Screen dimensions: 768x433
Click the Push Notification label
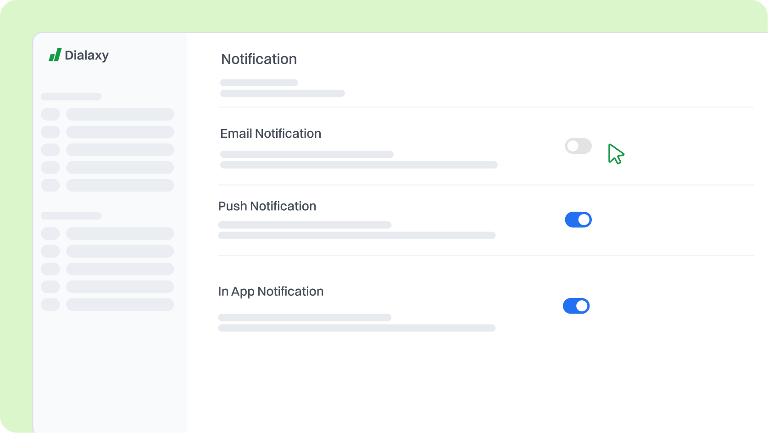[267, 206]
